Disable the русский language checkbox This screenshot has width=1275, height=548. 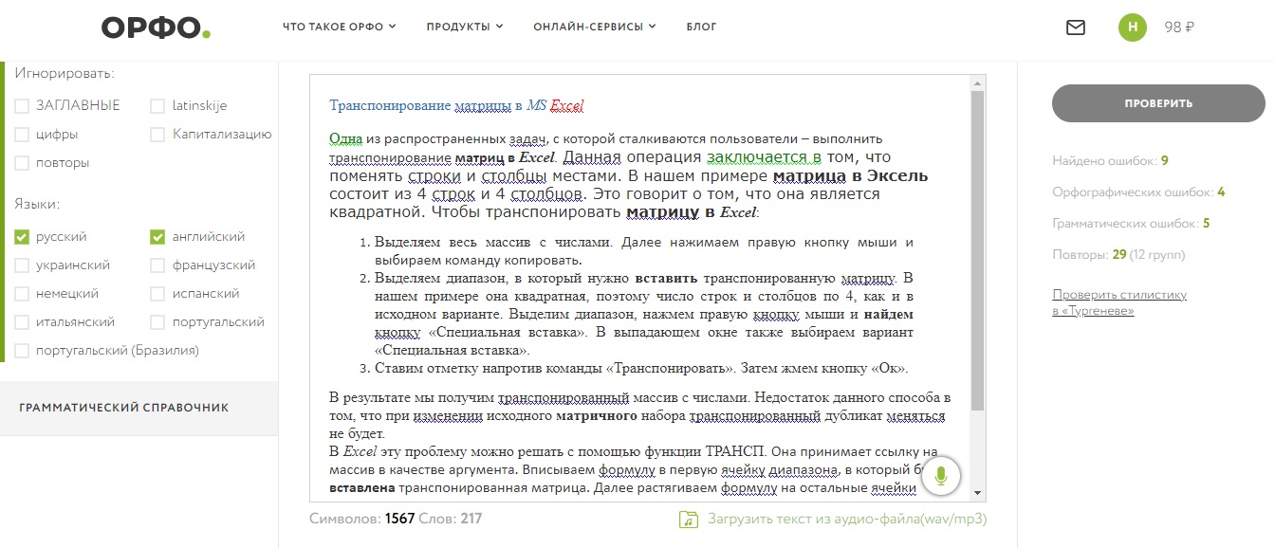click(x=20, y=236)
